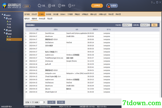Switch to 程序运行 sub-tab
Screen dimensions: 162x108
tap(27, 19)
